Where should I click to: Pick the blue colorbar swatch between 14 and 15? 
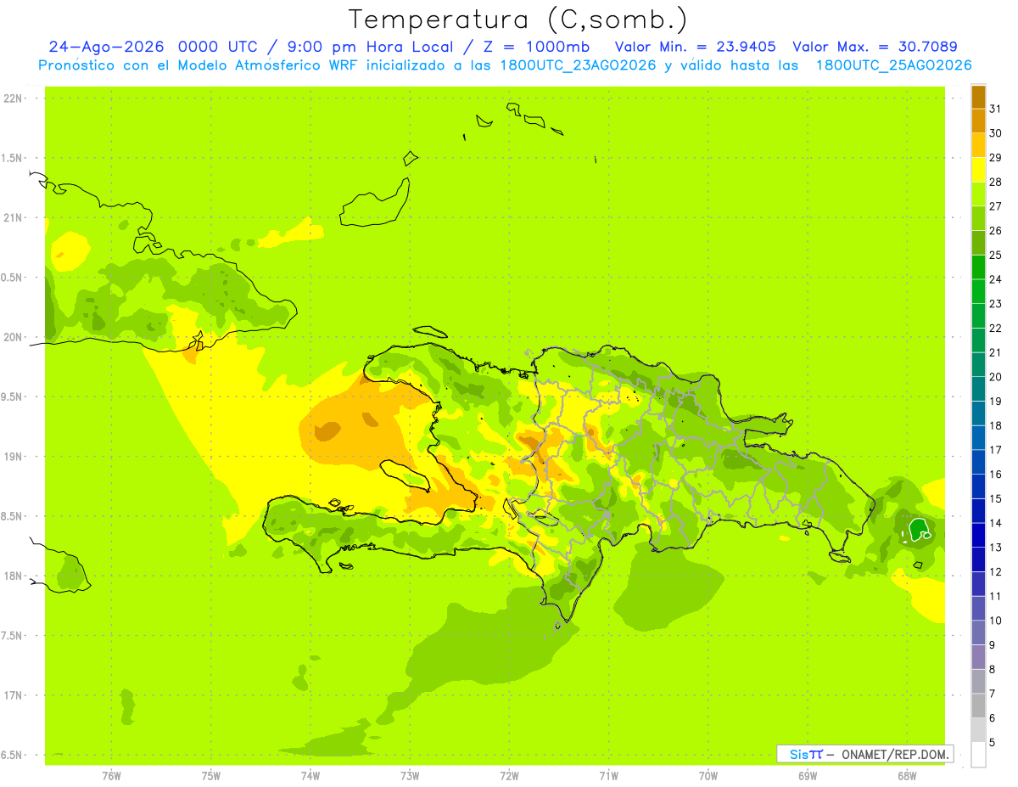[978, 511]
